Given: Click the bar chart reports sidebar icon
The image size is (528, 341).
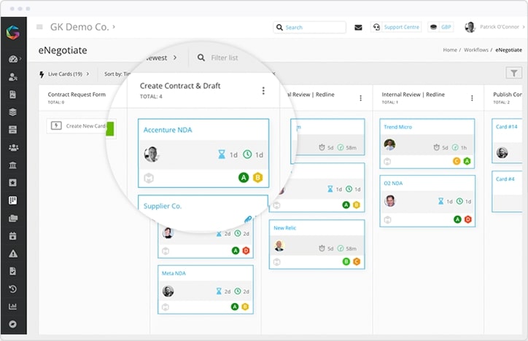Looking at the screenshot, I should pyautogui.click(x=13, y=307).
